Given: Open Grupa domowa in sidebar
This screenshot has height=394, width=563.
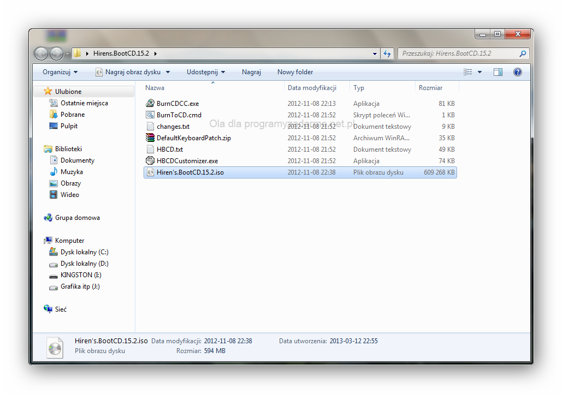Looking at the screenshot, I should (77, 218).
